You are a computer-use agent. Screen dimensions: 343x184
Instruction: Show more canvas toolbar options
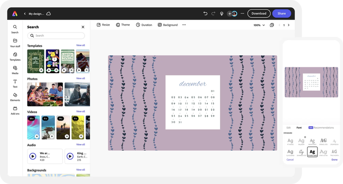[184, 25]
